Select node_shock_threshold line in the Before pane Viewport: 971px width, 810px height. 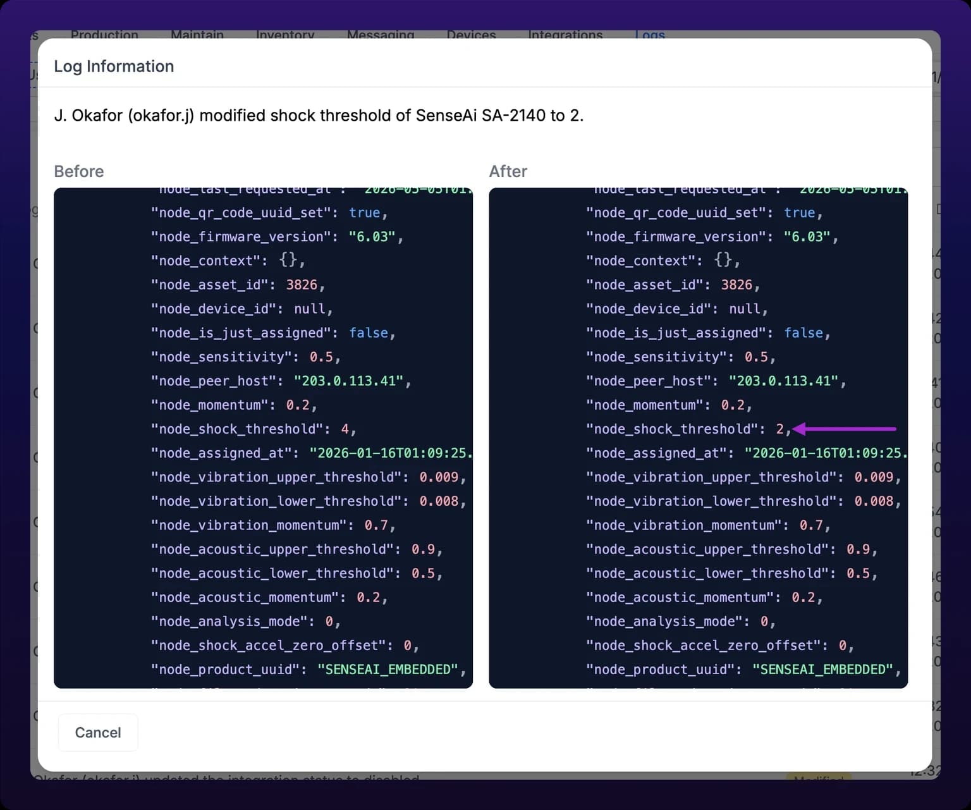point(253,429)
